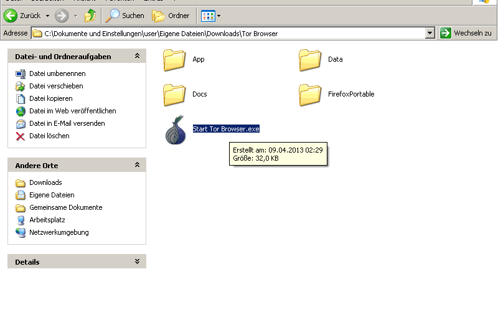Viewport: 498px width, 330px height.
Task: Open Arbeitsplatz link
Action: 47,219
